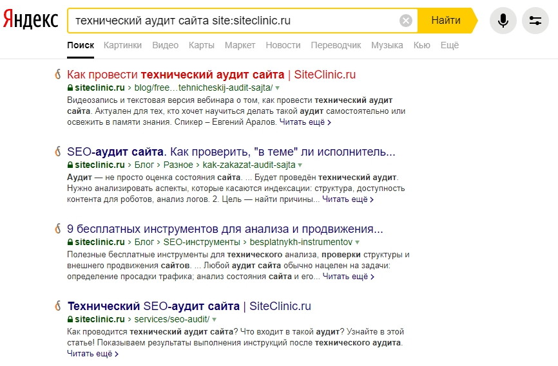
Task: Open search settings sliders icon
Action: click(535, 21)
